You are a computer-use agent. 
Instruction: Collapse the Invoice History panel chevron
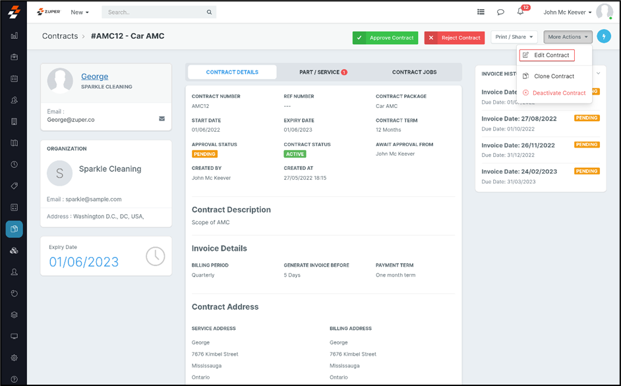coord(598,73)
